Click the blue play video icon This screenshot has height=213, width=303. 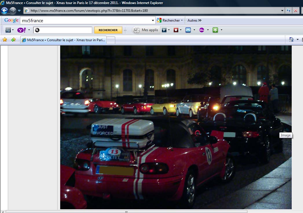pos(164,30)
